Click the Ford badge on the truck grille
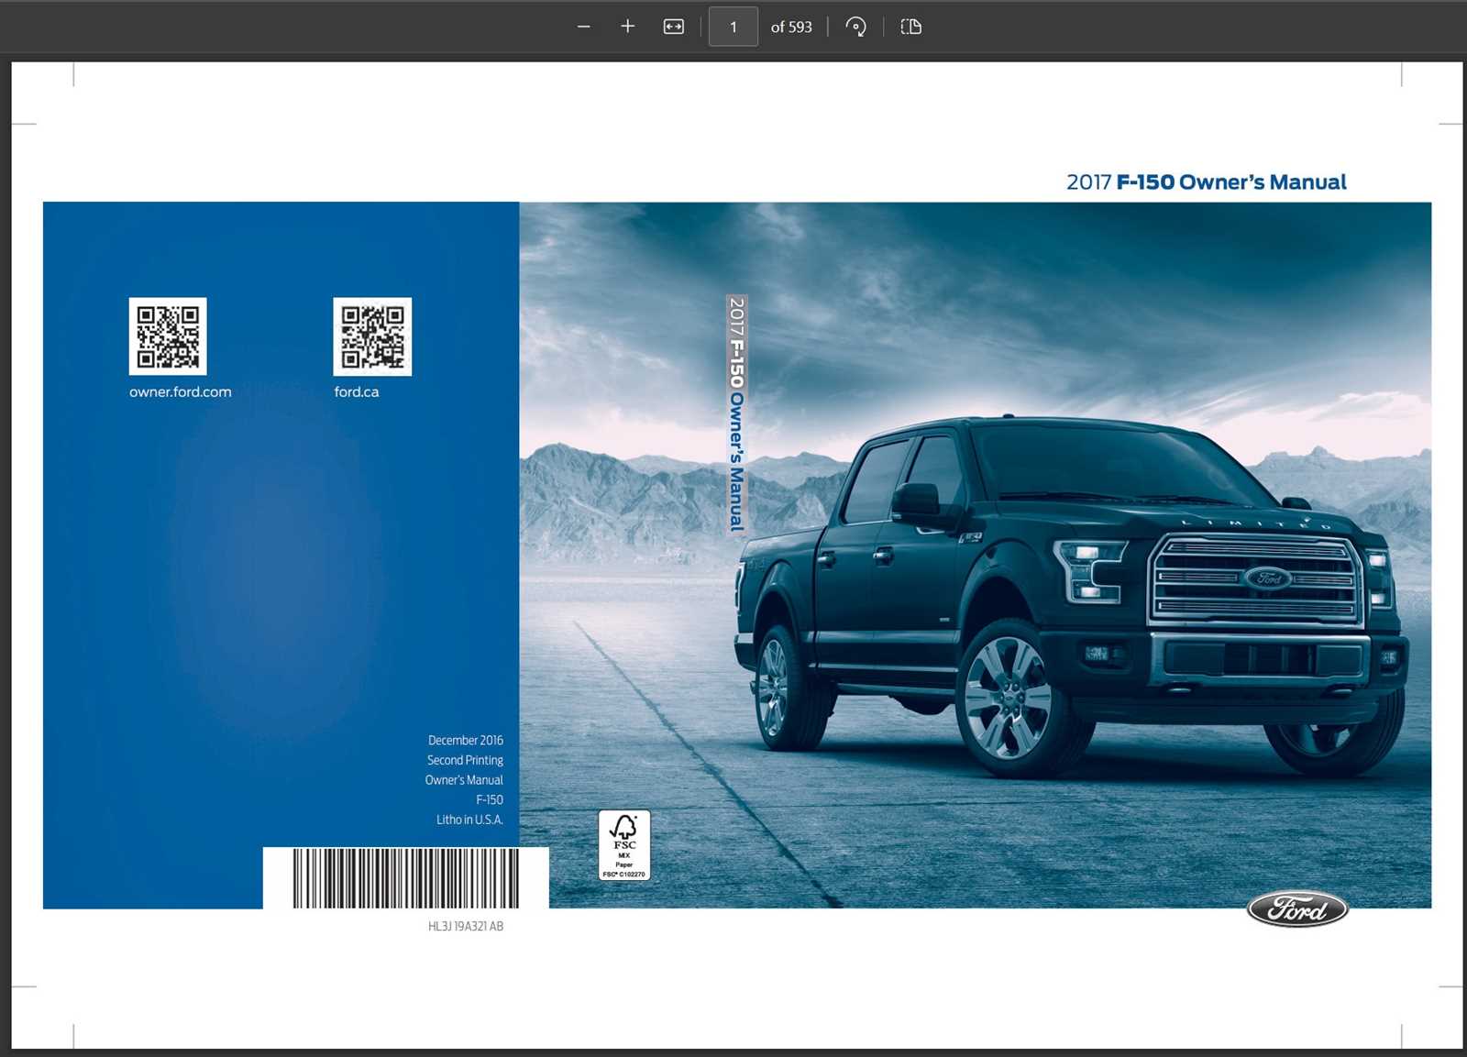The height and width of the screenshot is (1057, 1467). (1268, 578)
